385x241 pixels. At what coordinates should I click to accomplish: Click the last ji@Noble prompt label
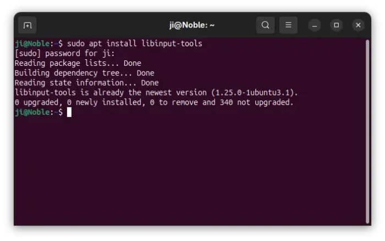point(34,112)
